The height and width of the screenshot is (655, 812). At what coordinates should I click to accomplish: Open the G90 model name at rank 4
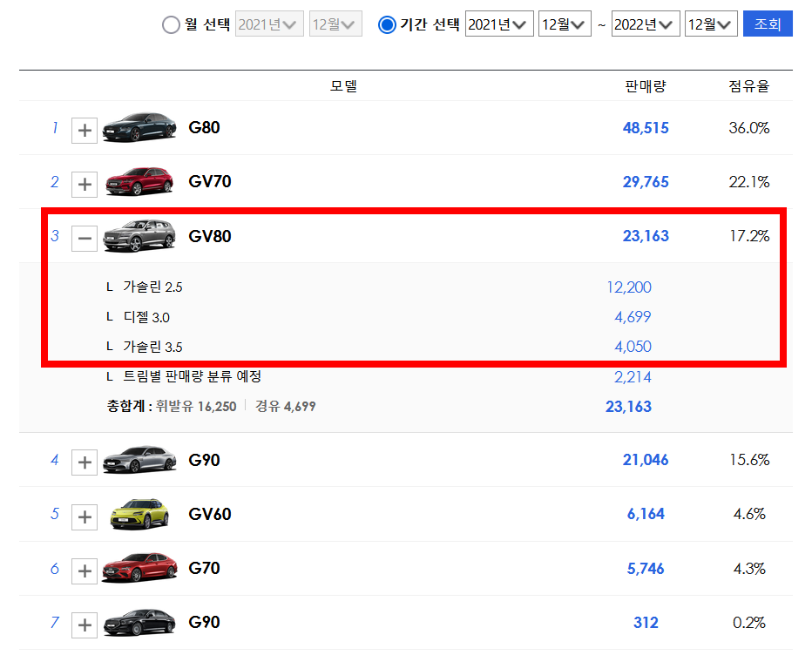click(204, 460)
